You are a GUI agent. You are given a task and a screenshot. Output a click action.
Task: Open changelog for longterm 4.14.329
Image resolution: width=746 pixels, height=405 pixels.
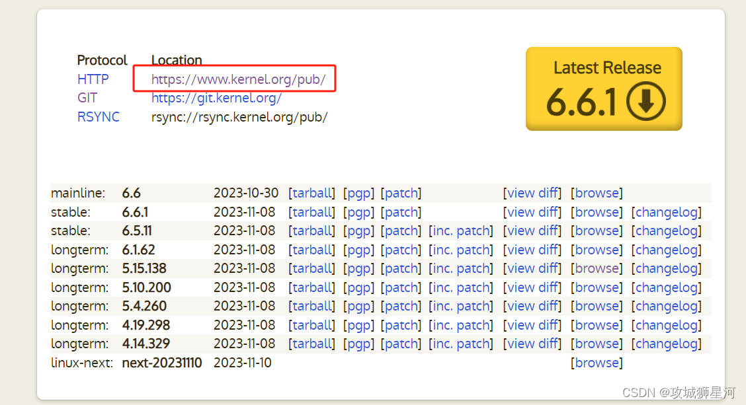click(667, 343)
